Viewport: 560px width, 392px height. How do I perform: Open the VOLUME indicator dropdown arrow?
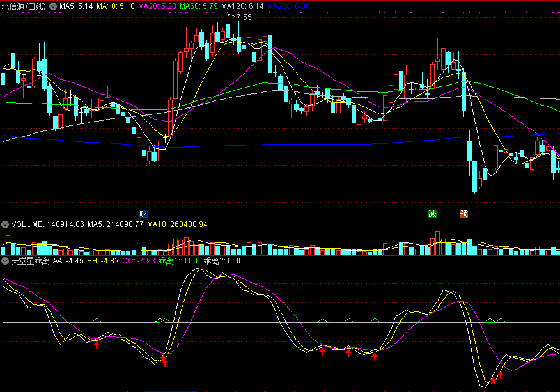(x=5, y=224)
